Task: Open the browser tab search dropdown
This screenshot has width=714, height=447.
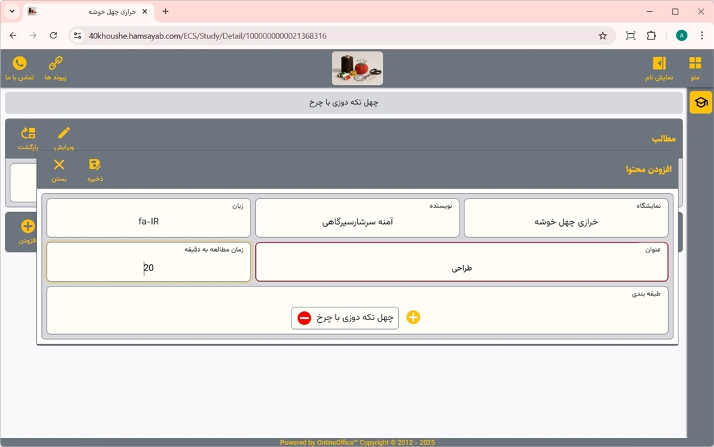Action: pos(12,12)
